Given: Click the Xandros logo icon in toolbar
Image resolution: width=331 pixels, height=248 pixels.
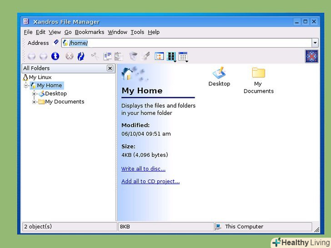Looking at the screenshot, I should pyautogui.click(x=311, y=56).
